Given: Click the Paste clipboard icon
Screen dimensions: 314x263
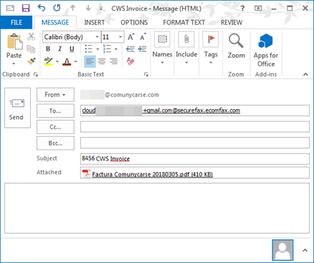Looking at the screenshot, I should click(14, 42).
